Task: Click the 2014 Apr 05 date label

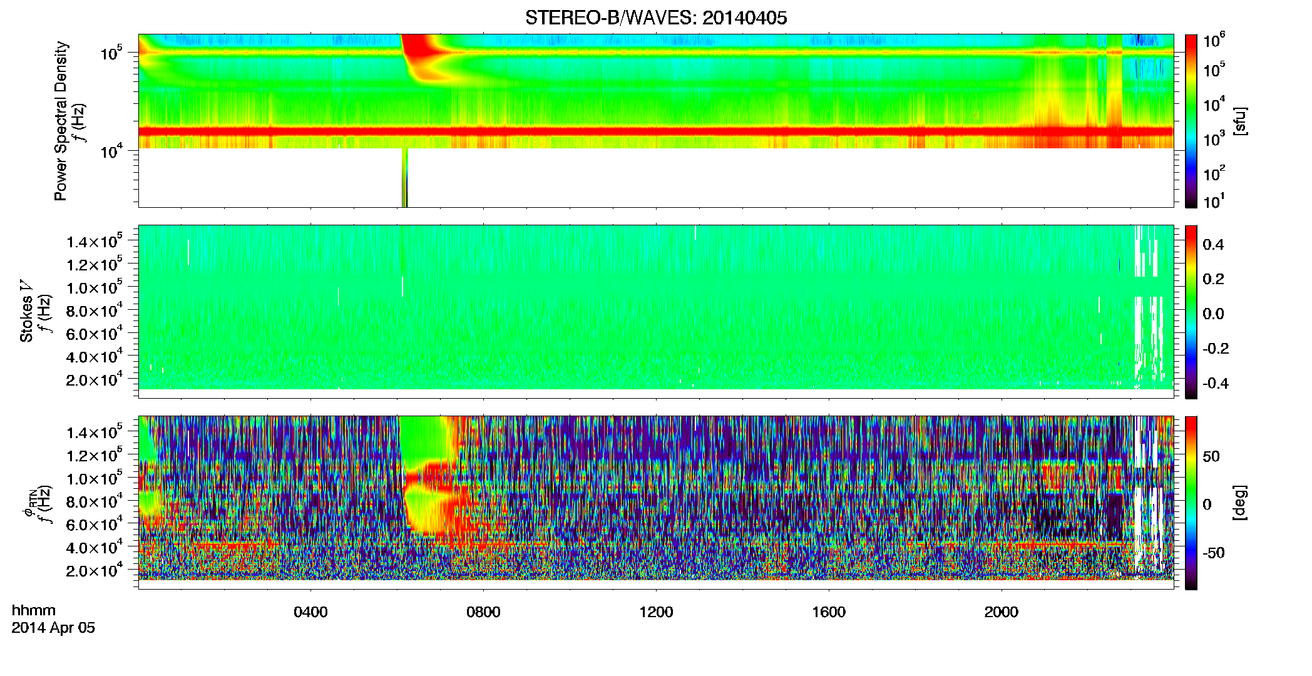Action: [x=53, y=628]
